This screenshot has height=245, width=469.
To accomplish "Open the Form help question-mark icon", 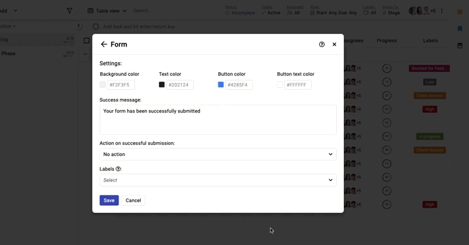I will [x=322, y=45].
